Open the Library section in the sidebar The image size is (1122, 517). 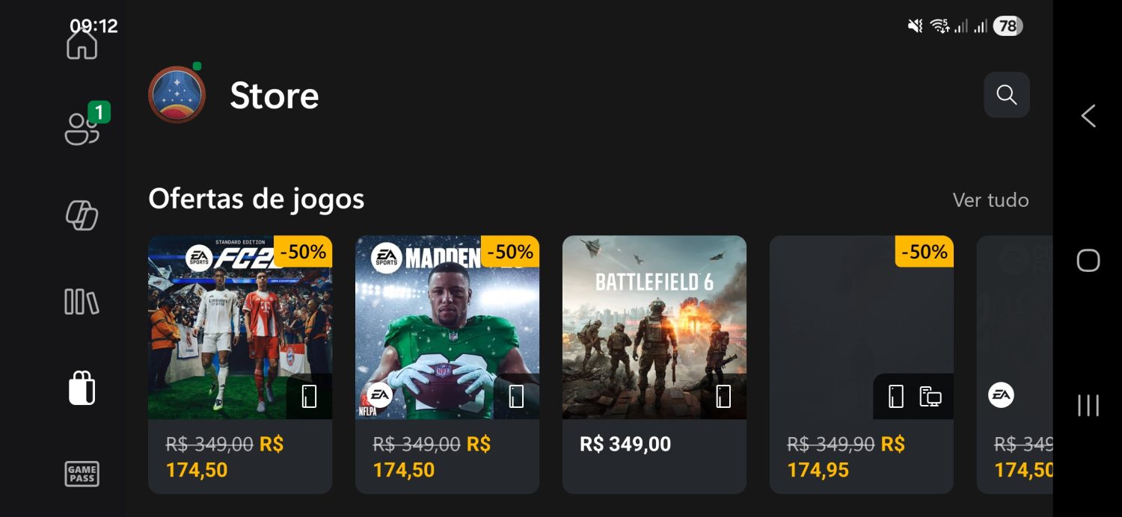82,302
